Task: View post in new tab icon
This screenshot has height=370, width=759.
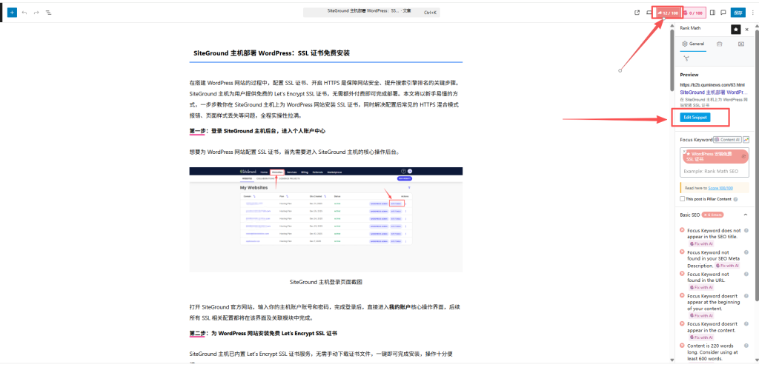Action: pos(637,13)
